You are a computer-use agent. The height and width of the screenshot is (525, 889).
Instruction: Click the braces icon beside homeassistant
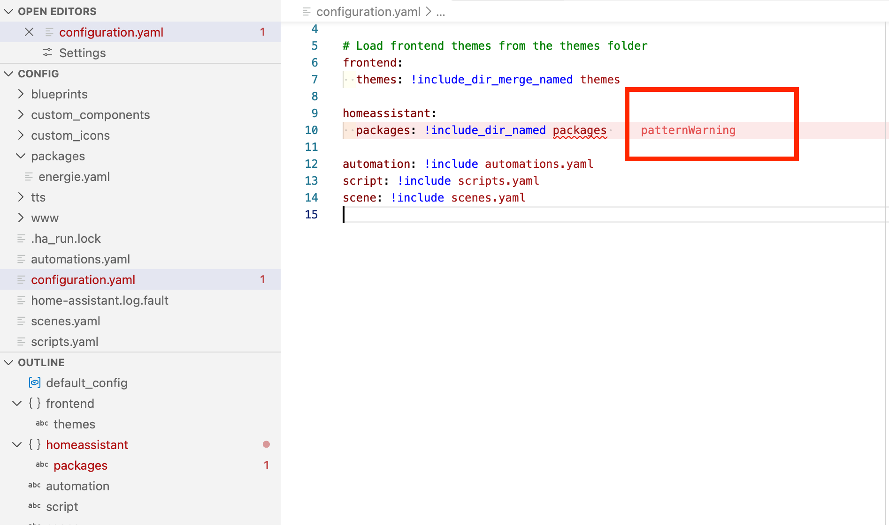point(35,444)
